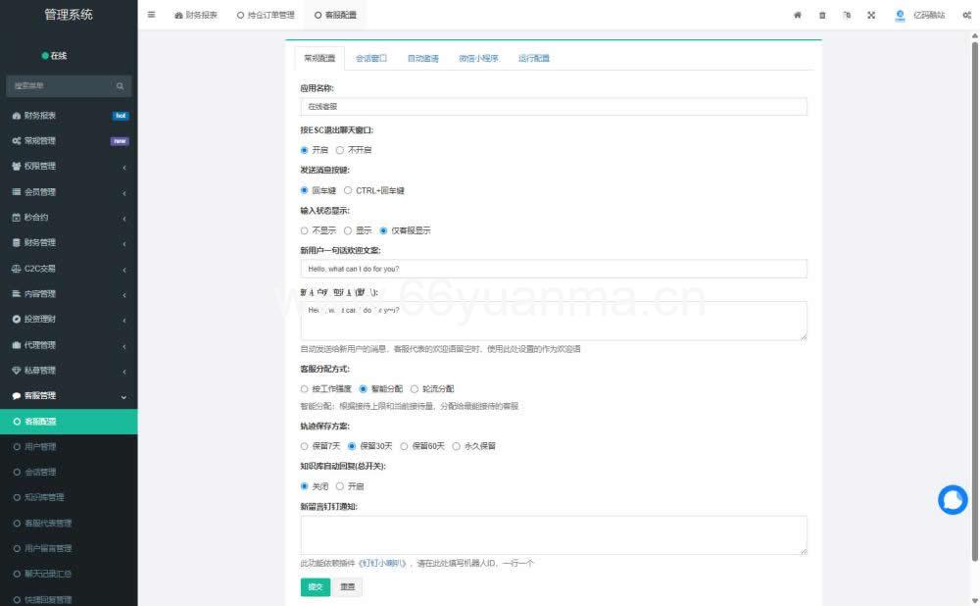The width and height of the screenshot is (980, 606).
Task: Select 回车键 as send message key
Action: pyautogui.click(x=305, y=191)
